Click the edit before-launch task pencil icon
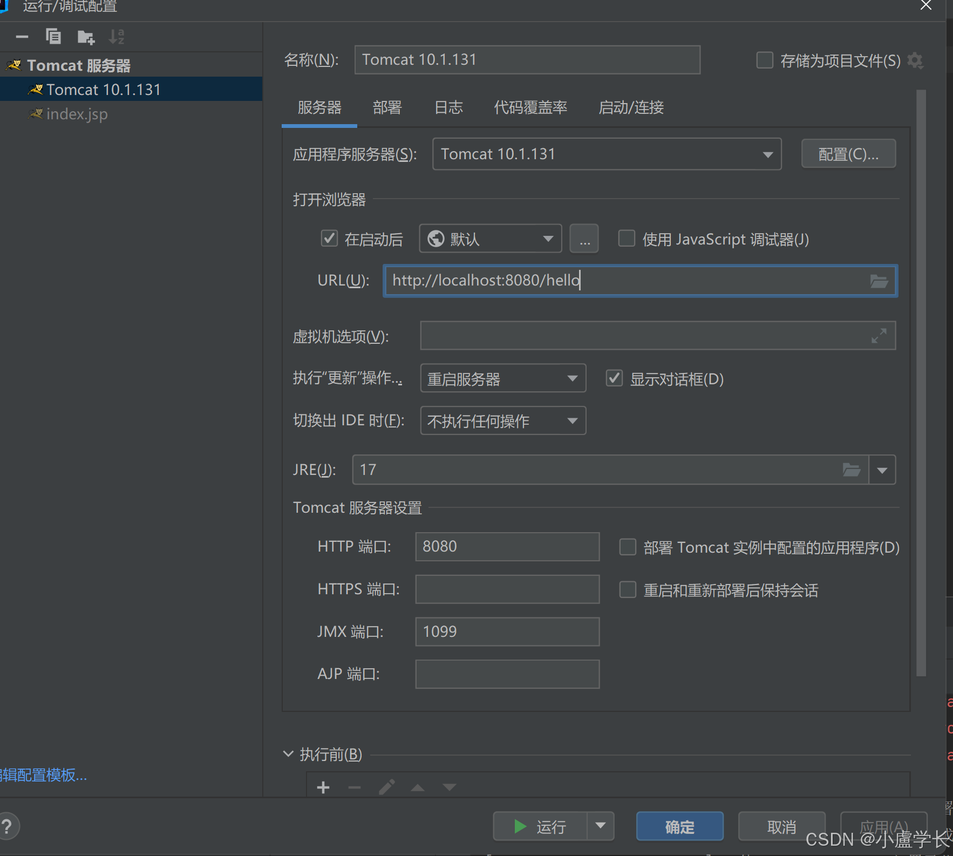Screen dimensions: 953x856 click(x=386, y=787)
